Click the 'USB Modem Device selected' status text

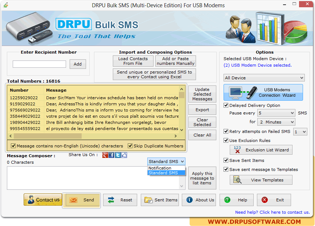pyautogui.click(x=258, y=65)
